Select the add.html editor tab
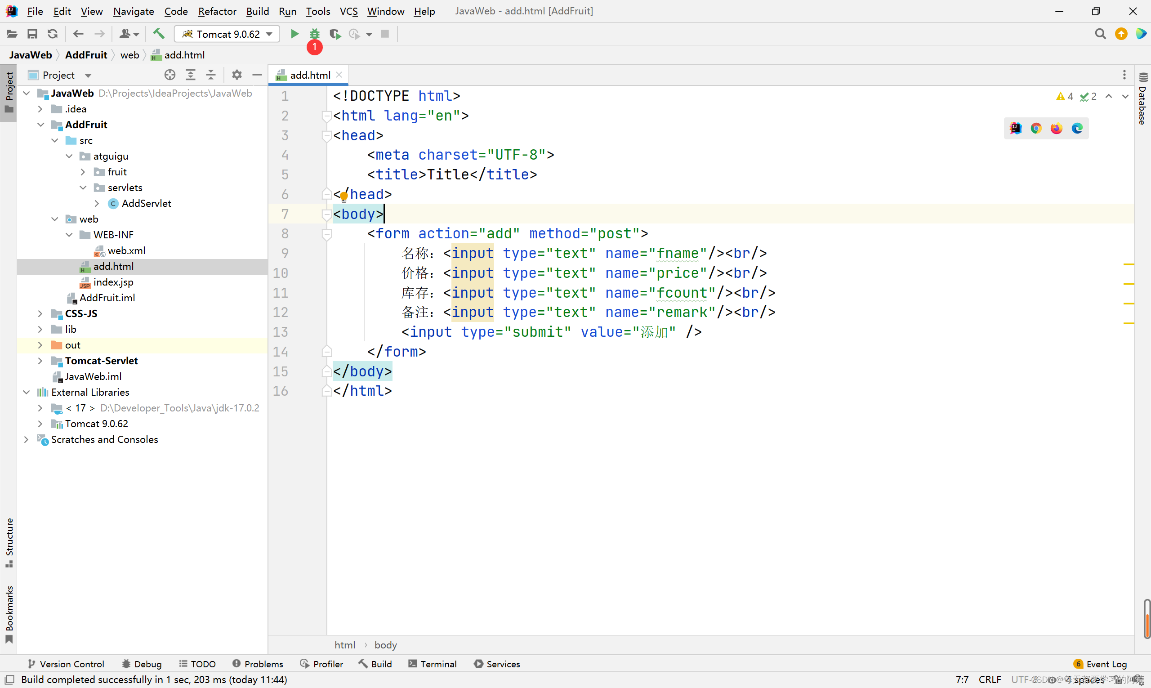This screenshot has width=1151, height=688. pyautogui.click(x=310, y=75)
